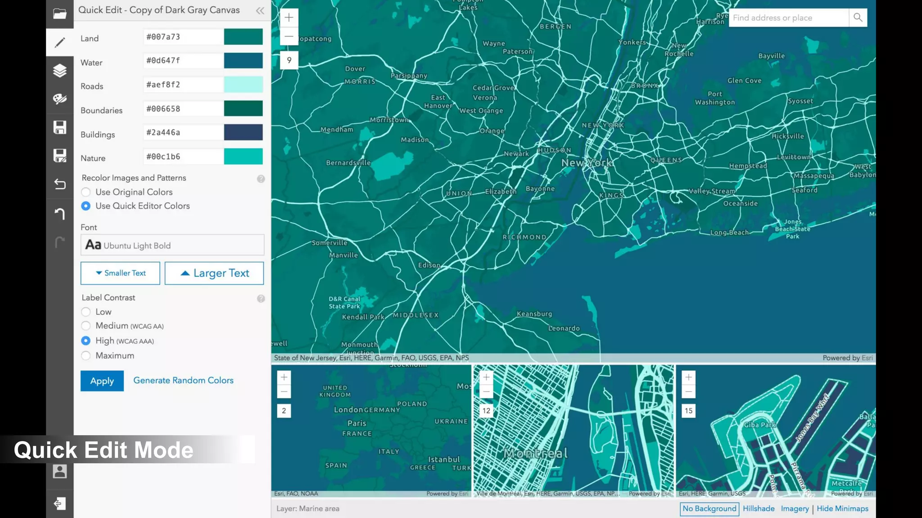The height and width of the screenshot is (518, 922).
Task: Click the Find address or place field
Action: click(x=788, y=18)
